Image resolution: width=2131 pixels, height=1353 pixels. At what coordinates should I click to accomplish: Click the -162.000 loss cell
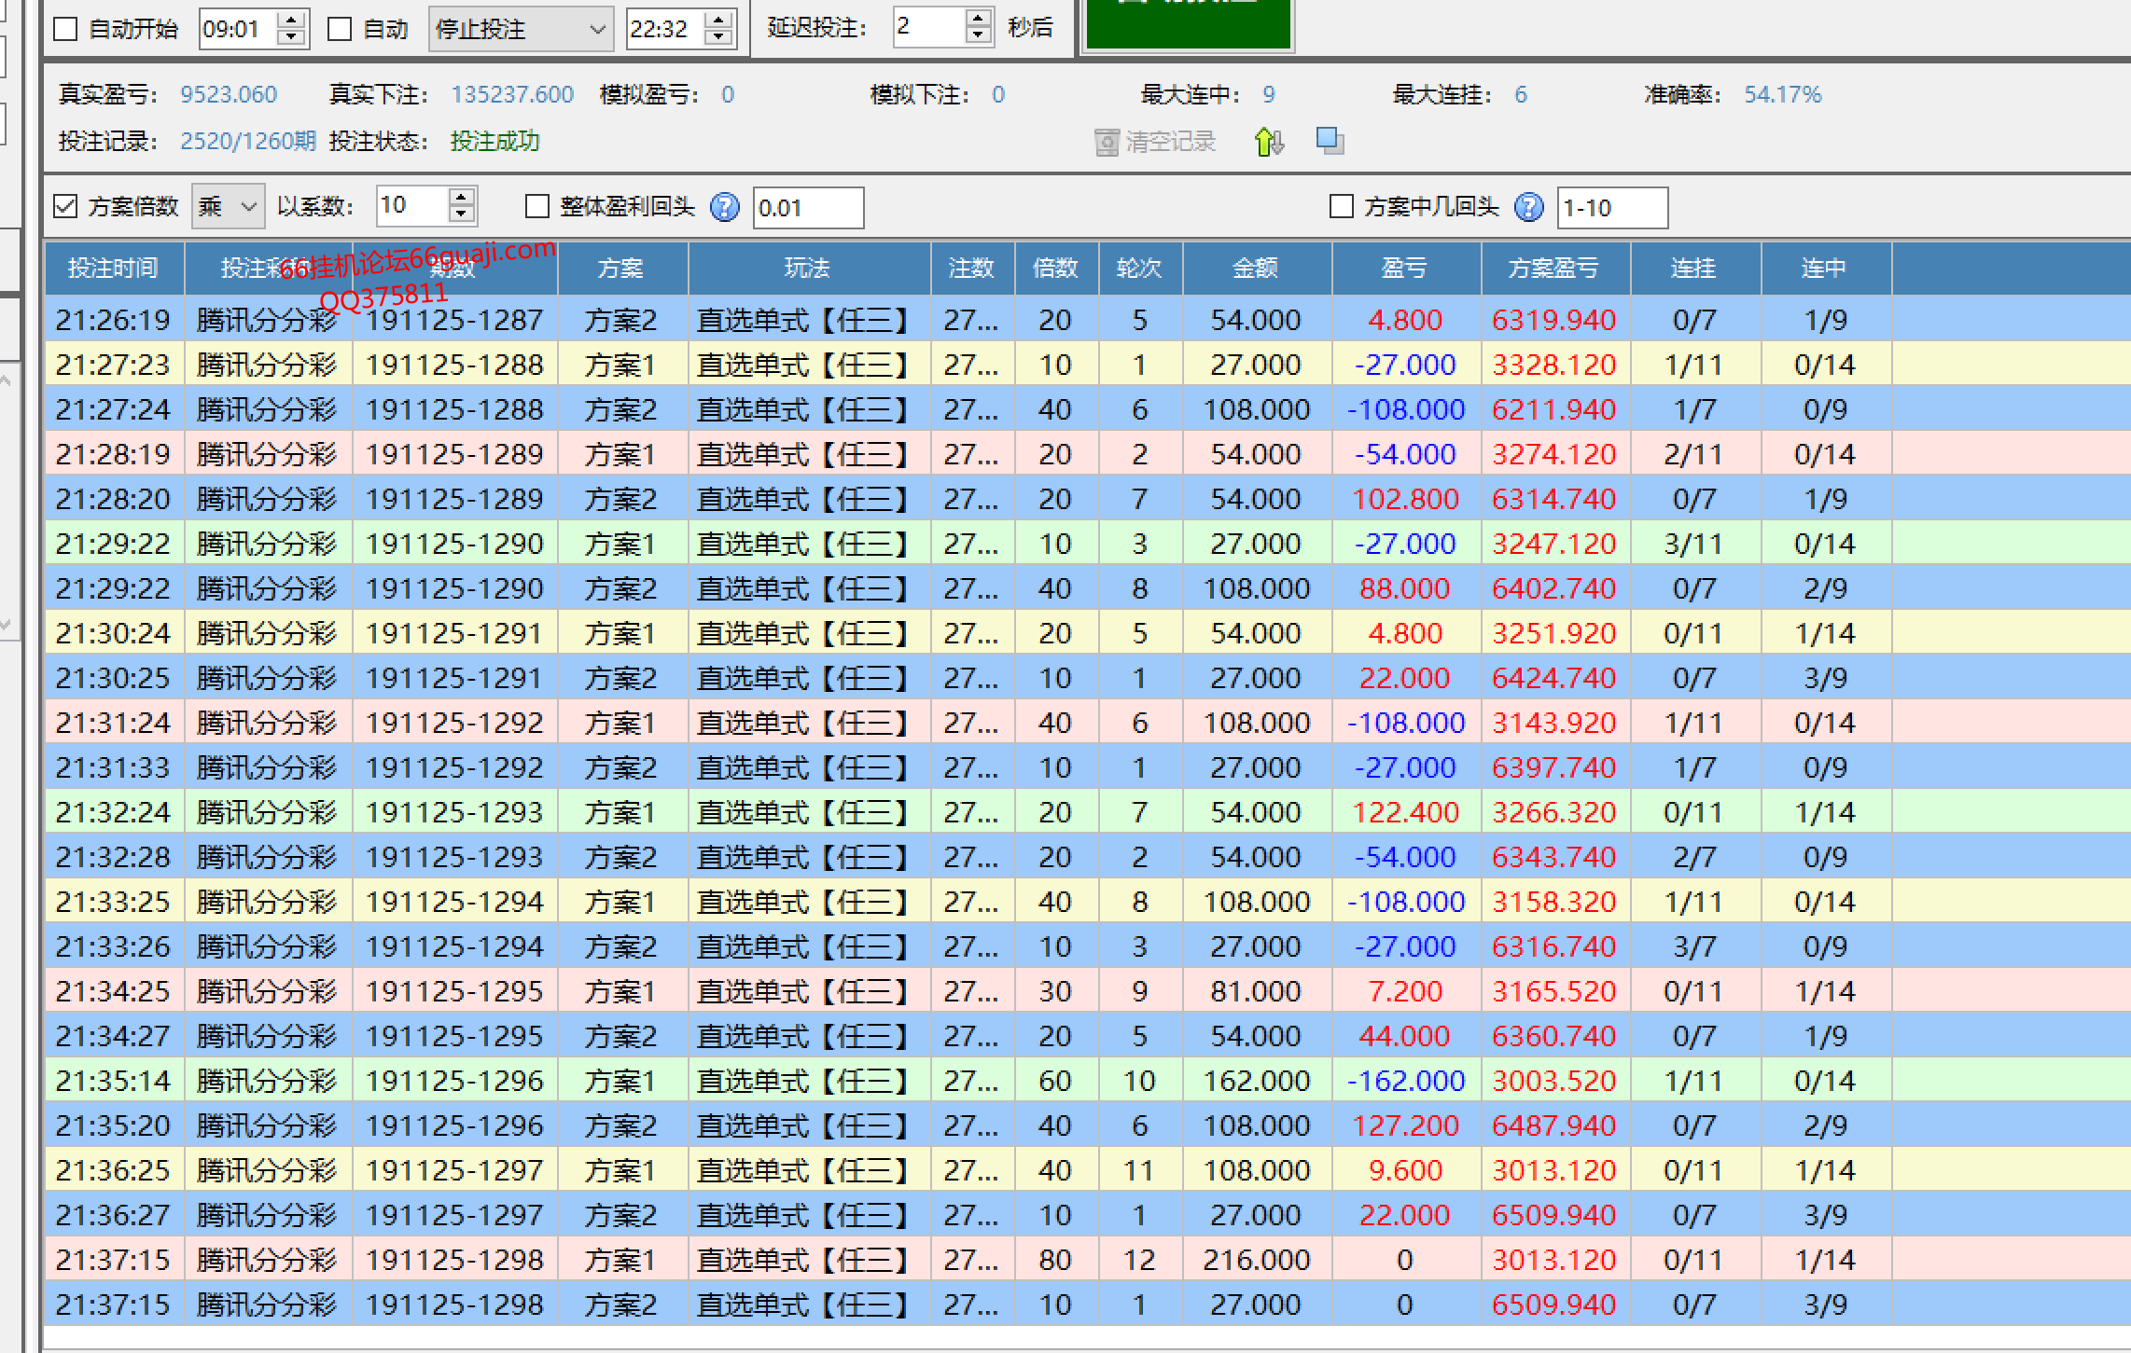tap(1405, 1081)
